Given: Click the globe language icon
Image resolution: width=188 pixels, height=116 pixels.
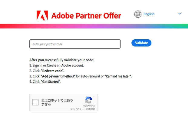Looking at the screenshot, I should tap(138, 14).
